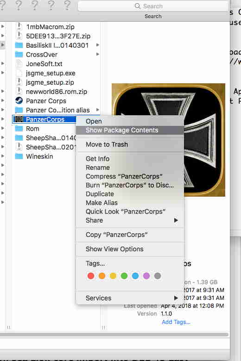Image resolution: width=241 pixels, height=361 pixels.
Task: Click the Panzer Co...ition alias folder icon
Action: [x=19, y=110]
